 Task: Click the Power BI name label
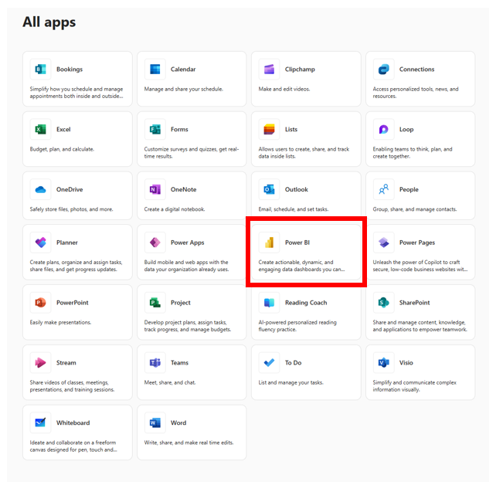[x=297, y=243]
